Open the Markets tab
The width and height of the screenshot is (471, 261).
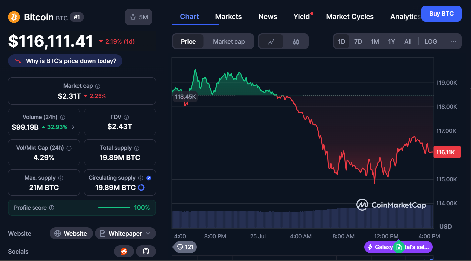point(229,17)
